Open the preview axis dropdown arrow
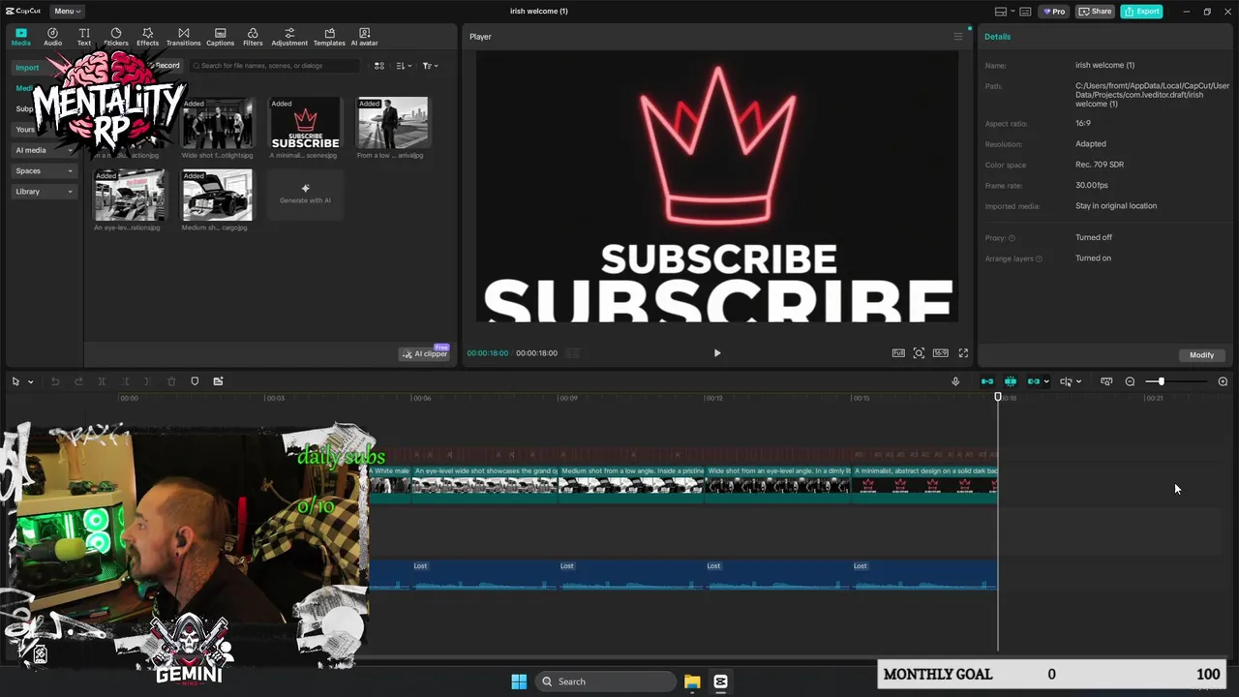Screen dimensions: 1239x697 click(x=1078, y=381)
